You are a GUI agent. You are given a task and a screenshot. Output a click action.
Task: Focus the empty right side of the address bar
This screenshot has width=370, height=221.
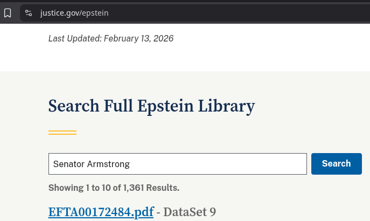(242, 13)
